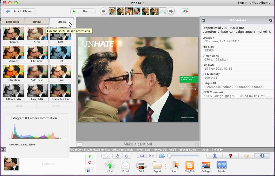Go to next photo with right arrow

coord(171,11)
